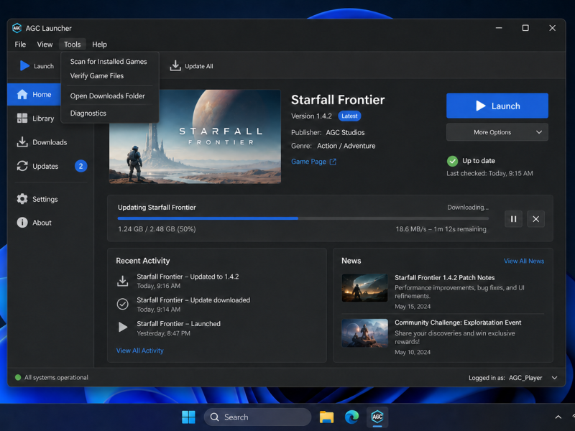Image resolution: width=575 pixels, height=431 pixels.
Task: Click the blue play icon in toolbar Launch
Action: click(24, 66)
